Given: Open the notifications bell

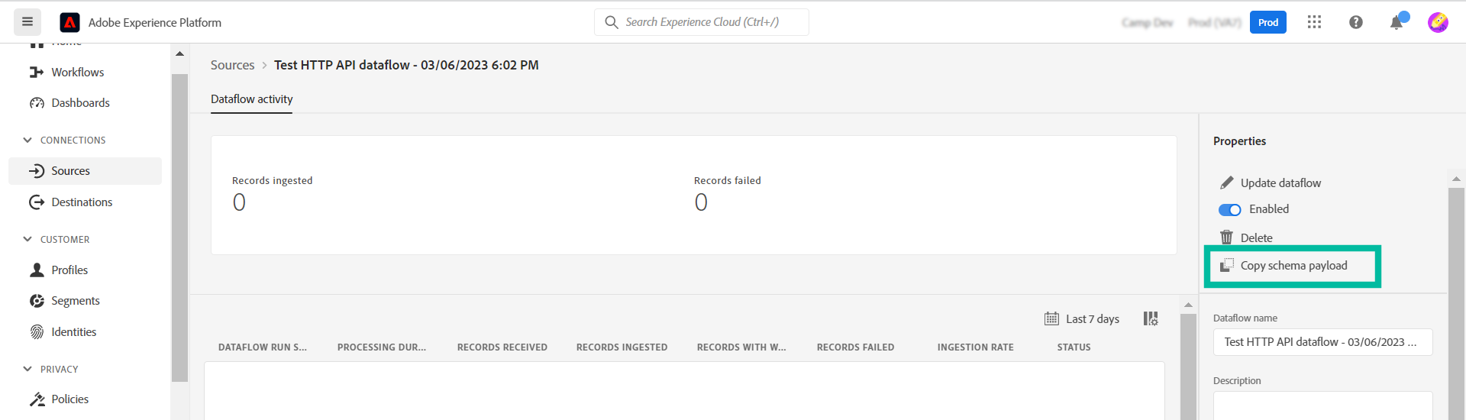Looking at the screenshot, I should [1397, 22].
